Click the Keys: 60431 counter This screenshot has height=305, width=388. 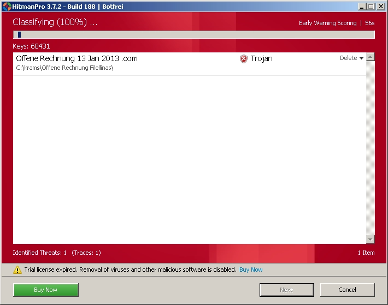pyautogui.click(x=31, y=46)
